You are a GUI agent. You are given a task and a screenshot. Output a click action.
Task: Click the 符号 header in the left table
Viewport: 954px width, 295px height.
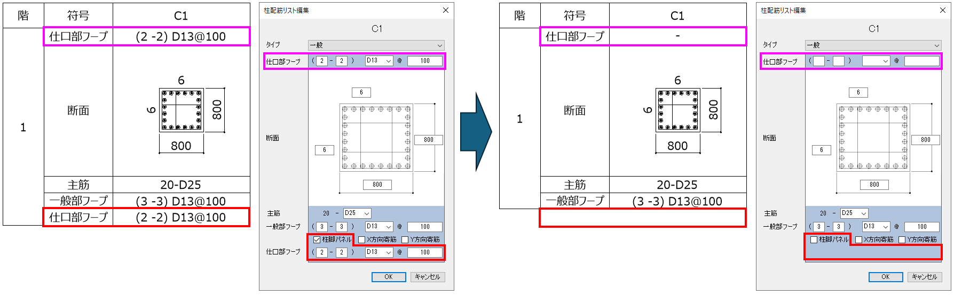tap(78, 15)
